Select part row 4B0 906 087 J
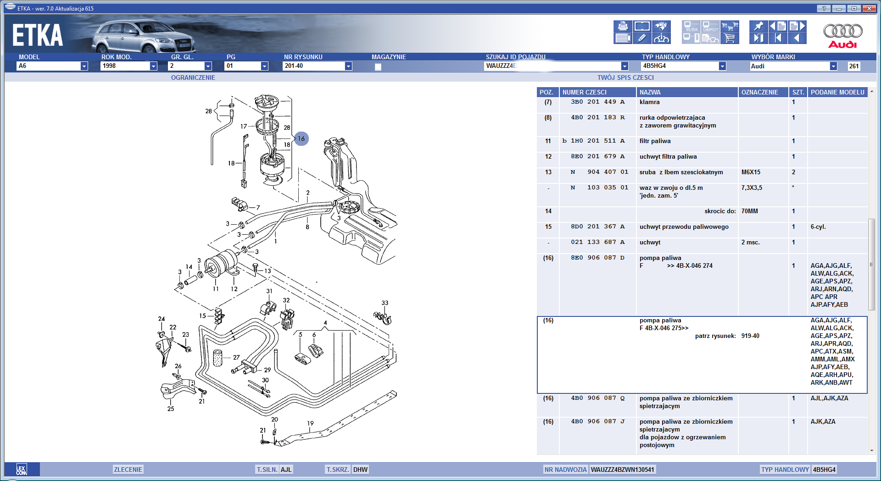This screenshot has width=881, height=481. click(702, 436)
